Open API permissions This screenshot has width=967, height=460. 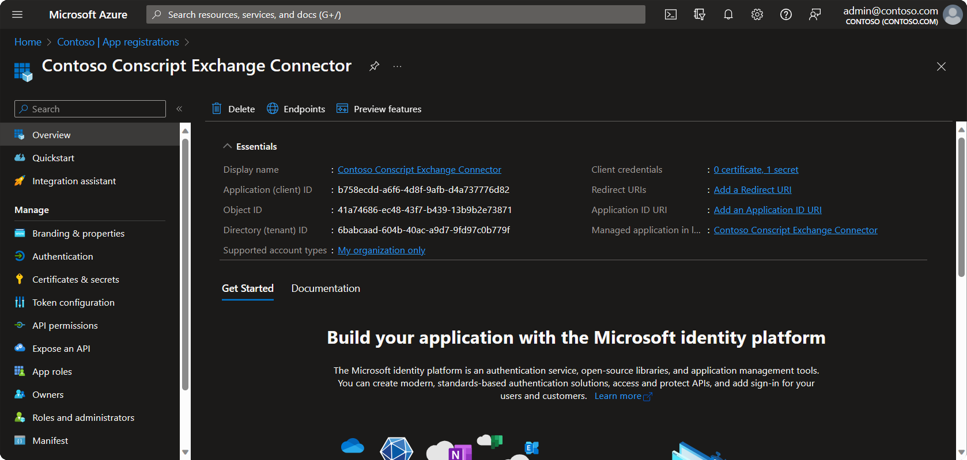(x=90, y=325)
